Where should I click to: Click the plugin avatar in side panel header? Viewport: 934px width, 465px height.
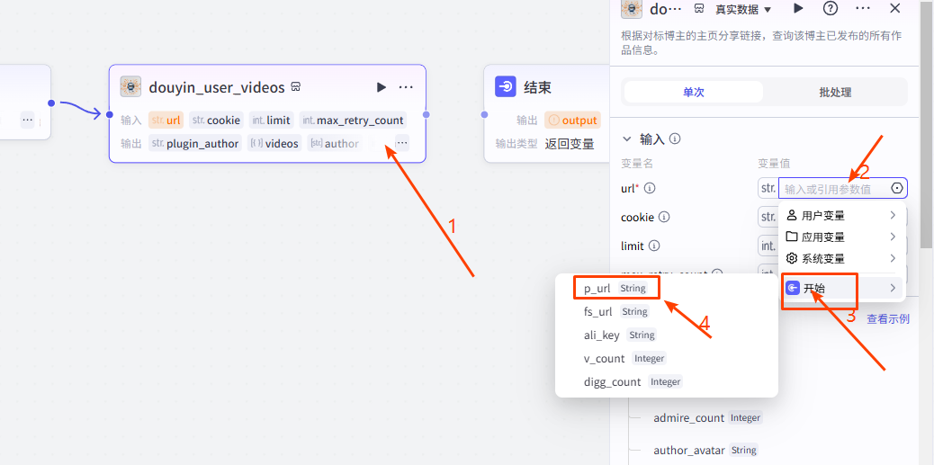[632, 9]
